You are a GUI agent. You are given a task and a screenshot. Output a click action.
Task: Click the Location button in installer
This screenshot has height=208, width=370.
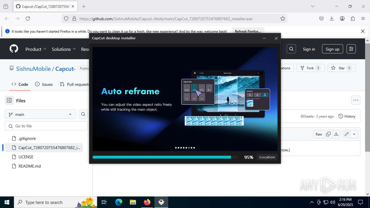(x=267, y=157)
